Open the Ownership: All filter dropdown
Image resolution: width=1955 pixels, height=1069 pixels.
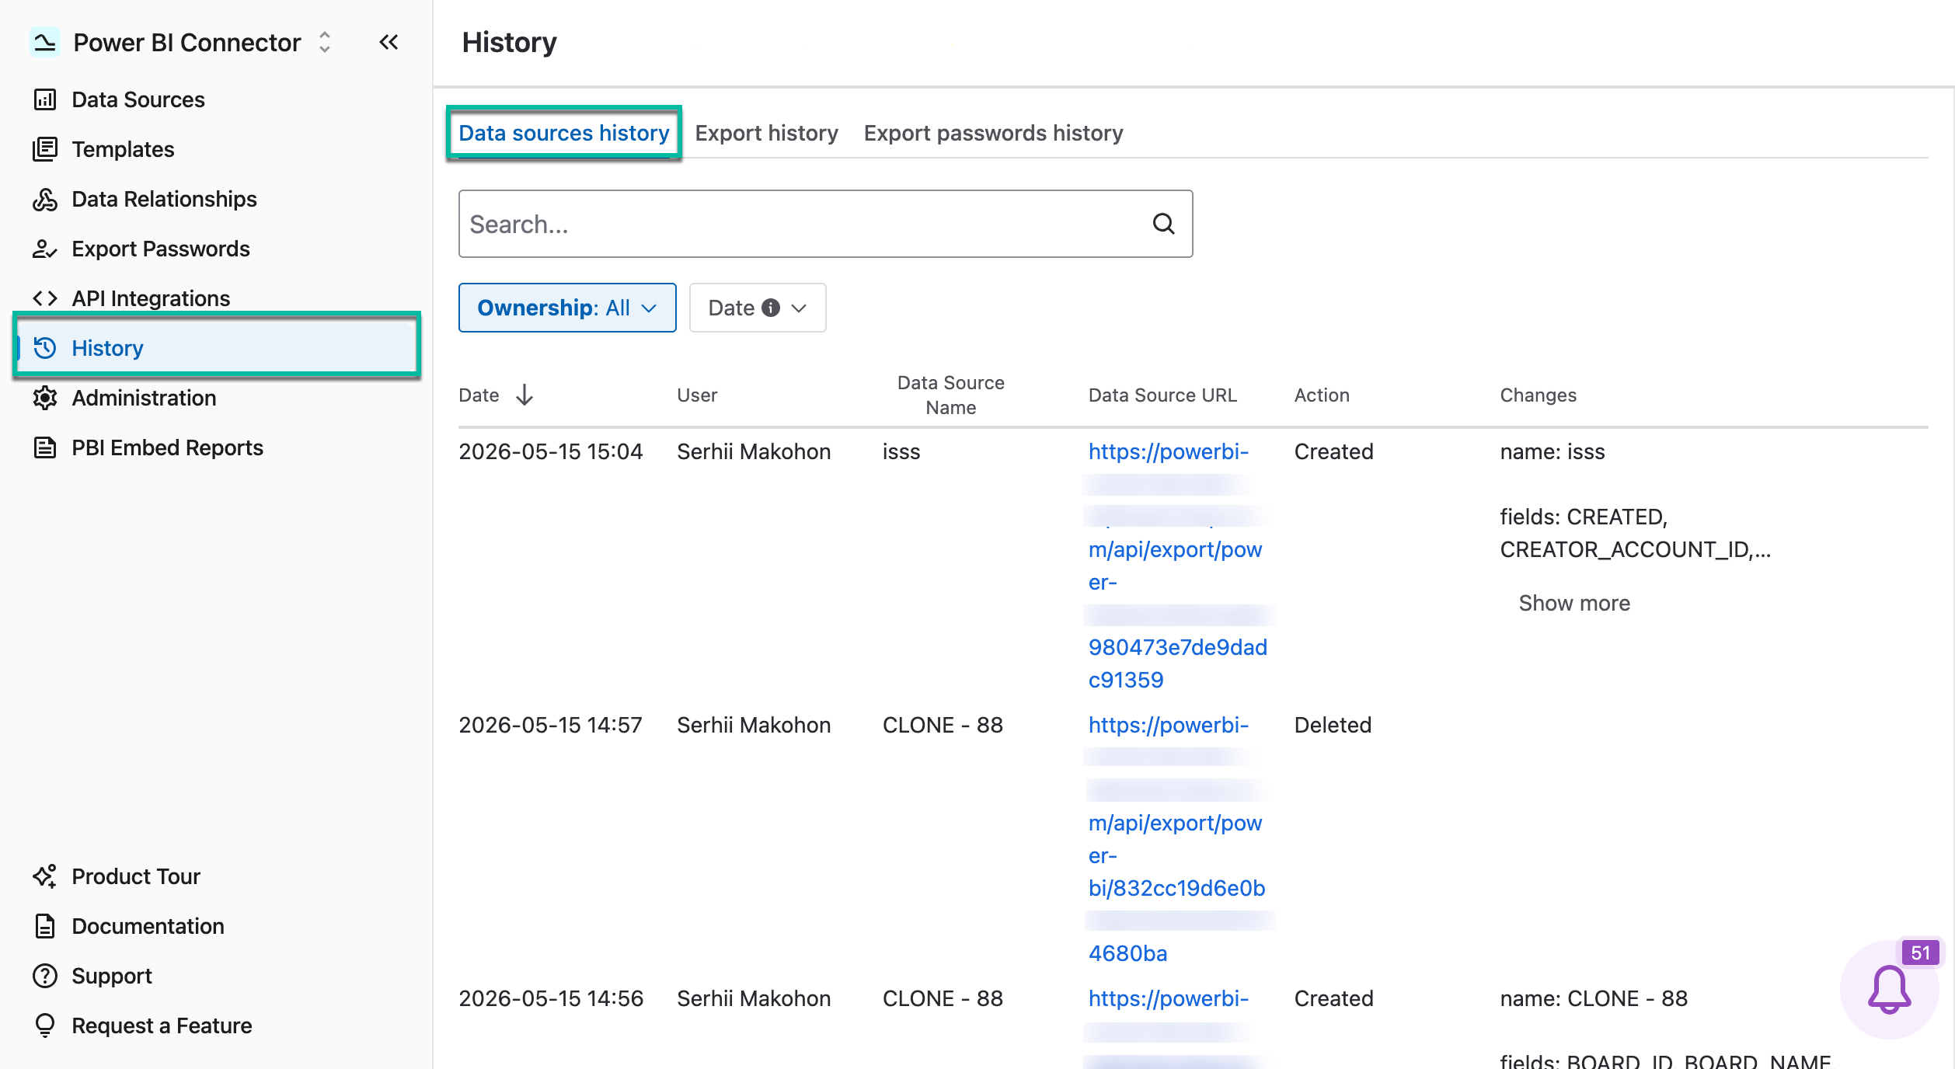tap(567, 308)
